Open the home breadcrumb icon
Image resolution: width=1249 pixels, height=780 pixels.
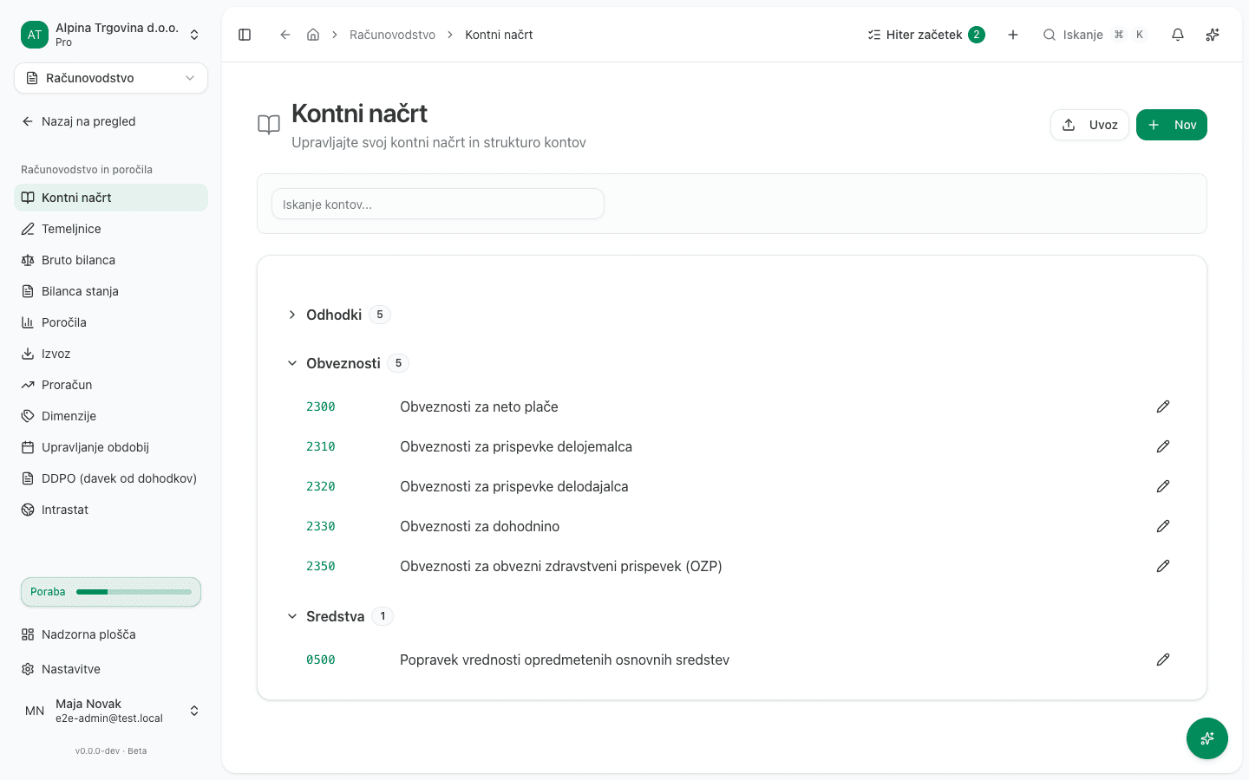pos(313,35)
